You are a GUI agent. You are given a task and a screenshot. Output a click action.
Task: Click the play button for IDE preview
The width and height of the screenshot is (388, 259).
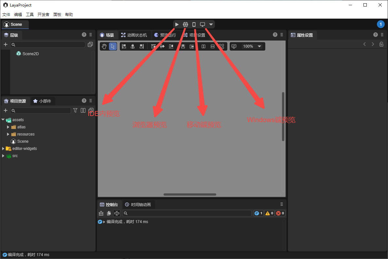click(177, 24)
